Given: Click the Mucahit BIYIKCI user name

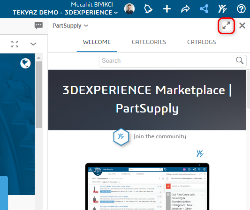Looking at the screenshot, I should pos(92,5).
